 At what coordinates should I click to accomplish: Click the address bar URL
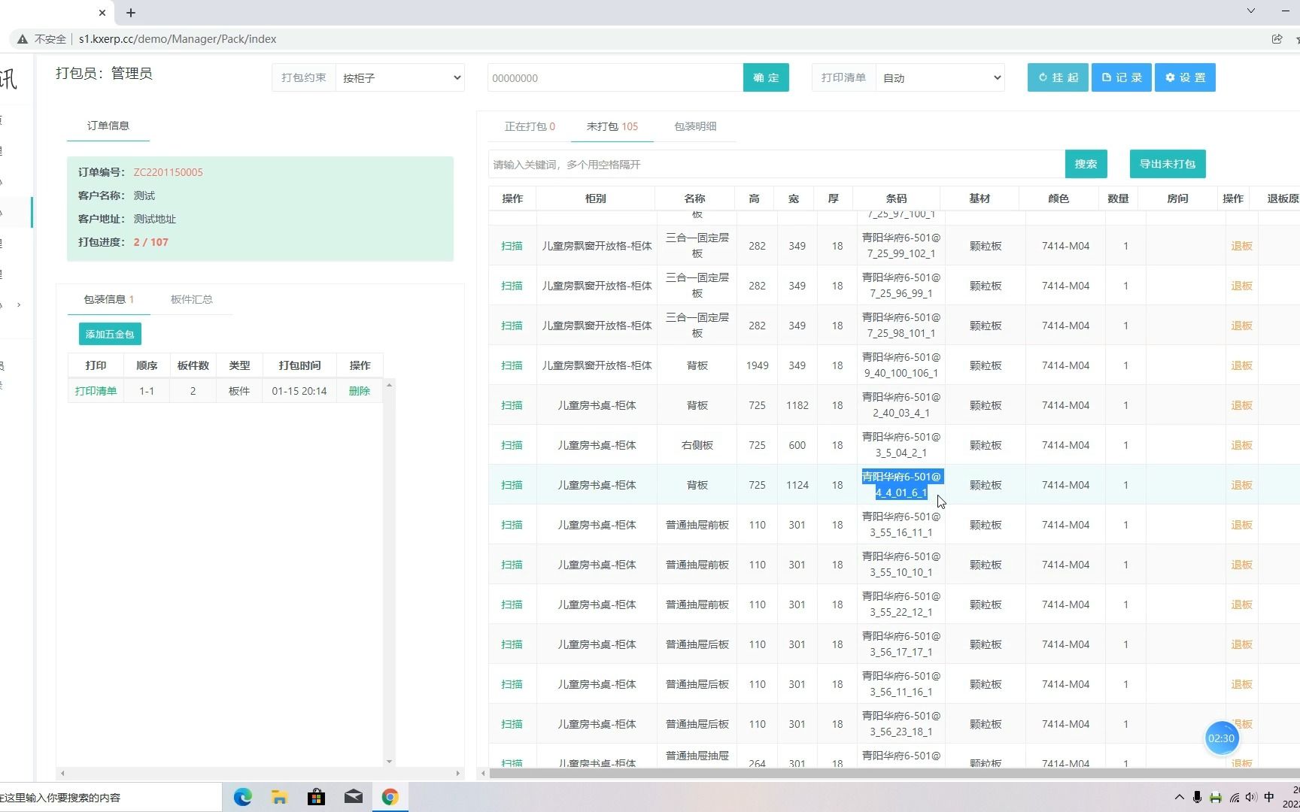(178, 39)
